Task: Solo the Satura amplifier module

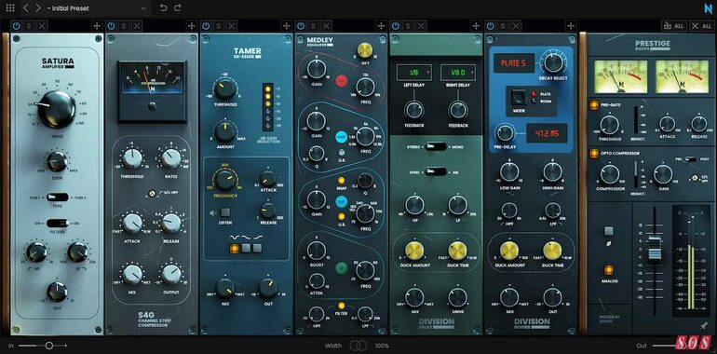Action: click(29, 26)
